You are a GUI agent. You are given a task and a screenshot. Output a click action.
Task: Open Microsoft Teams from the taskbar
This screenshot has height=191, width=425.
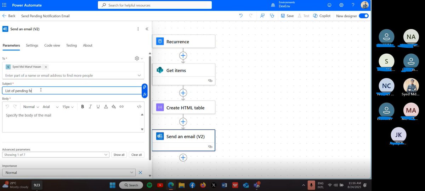[256, 185]
